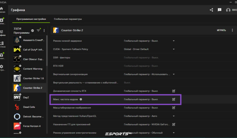Image resolution: width=237 pixels, height=138 pixels.
Task: Open the Counter-Strike 2 header three-dot menu
Action: (232, 30)
